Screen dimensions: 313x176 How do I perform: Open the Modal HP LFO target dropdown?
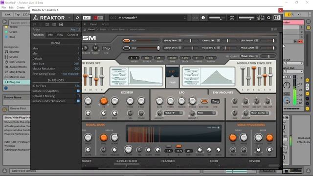click(173, 113)
